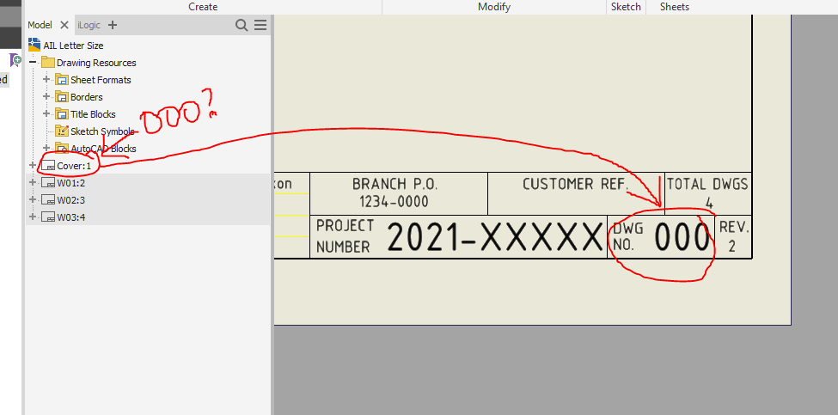The image size is (838, 415).
Task: Click the Drawing Resources folder icon
Action: tap(48, 62)
